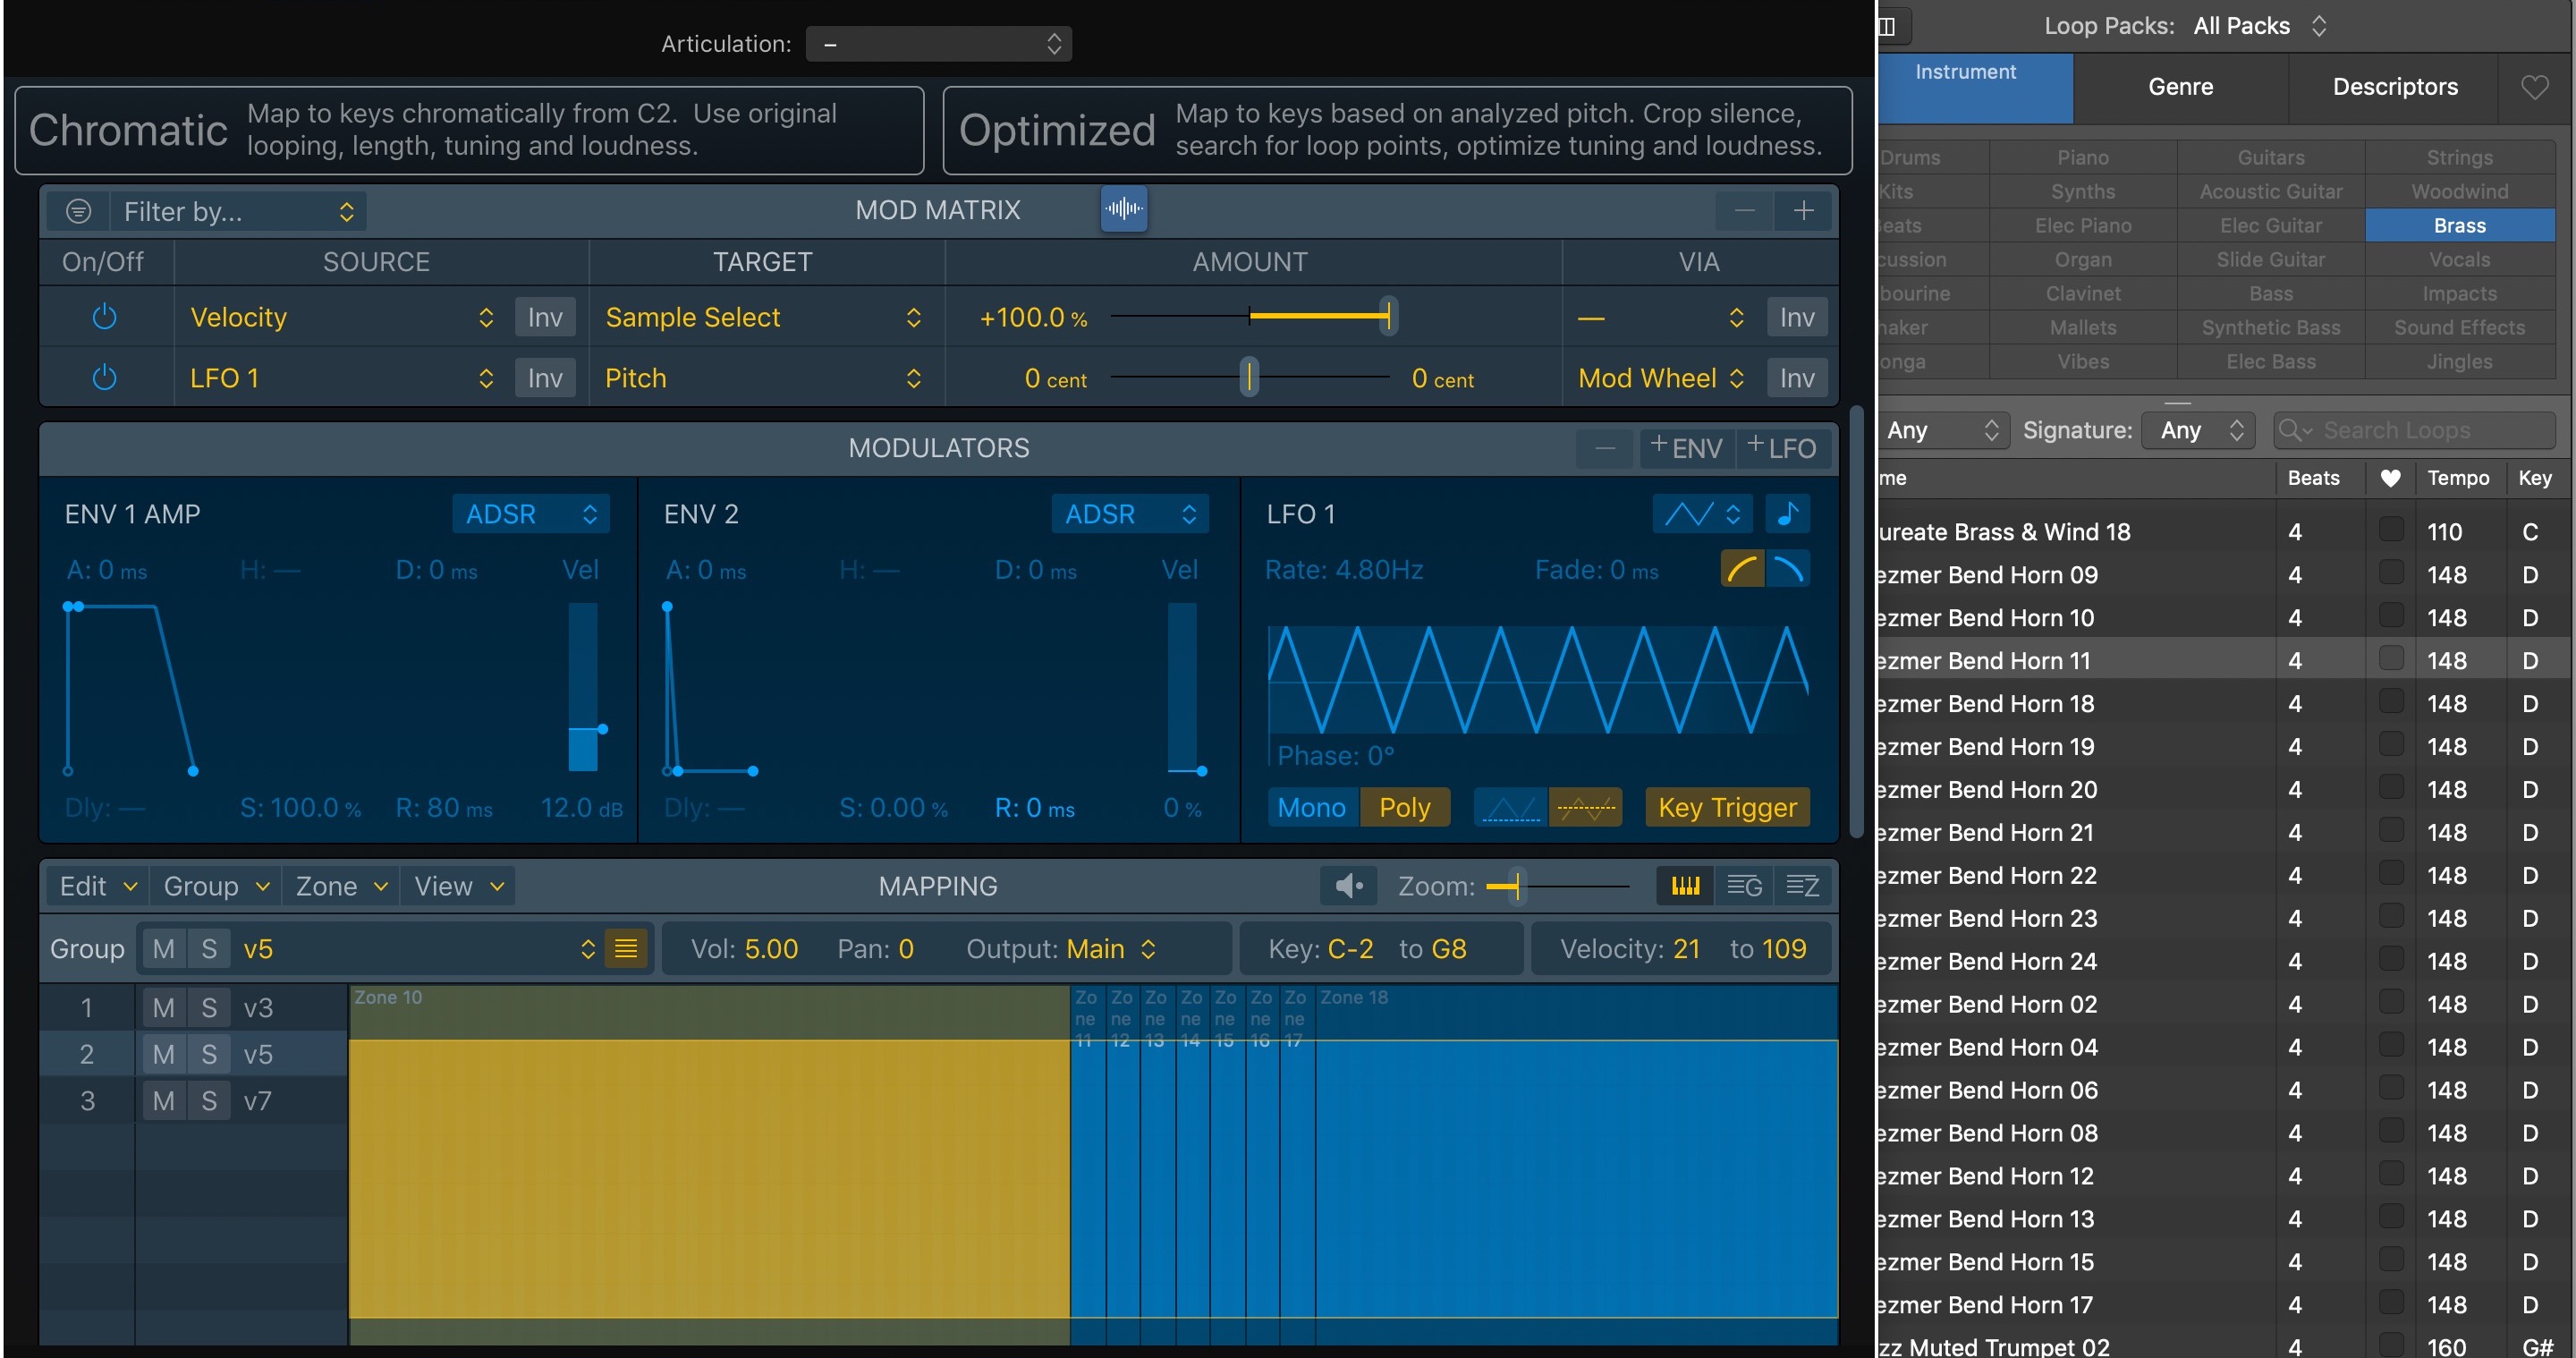Open the group list icon beside v5

(627, 948)
